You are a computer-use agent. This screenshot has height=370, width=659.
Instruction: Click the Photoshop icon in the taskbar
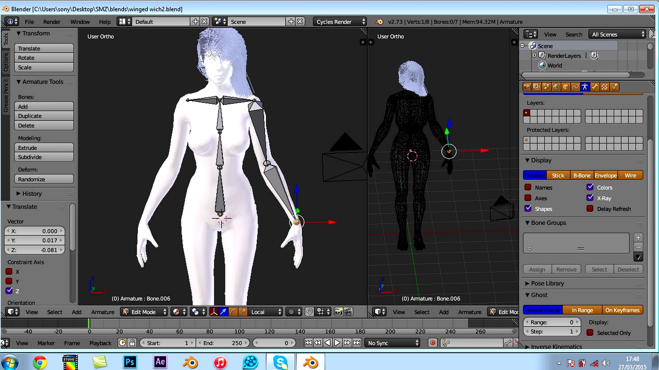point(130,362)
